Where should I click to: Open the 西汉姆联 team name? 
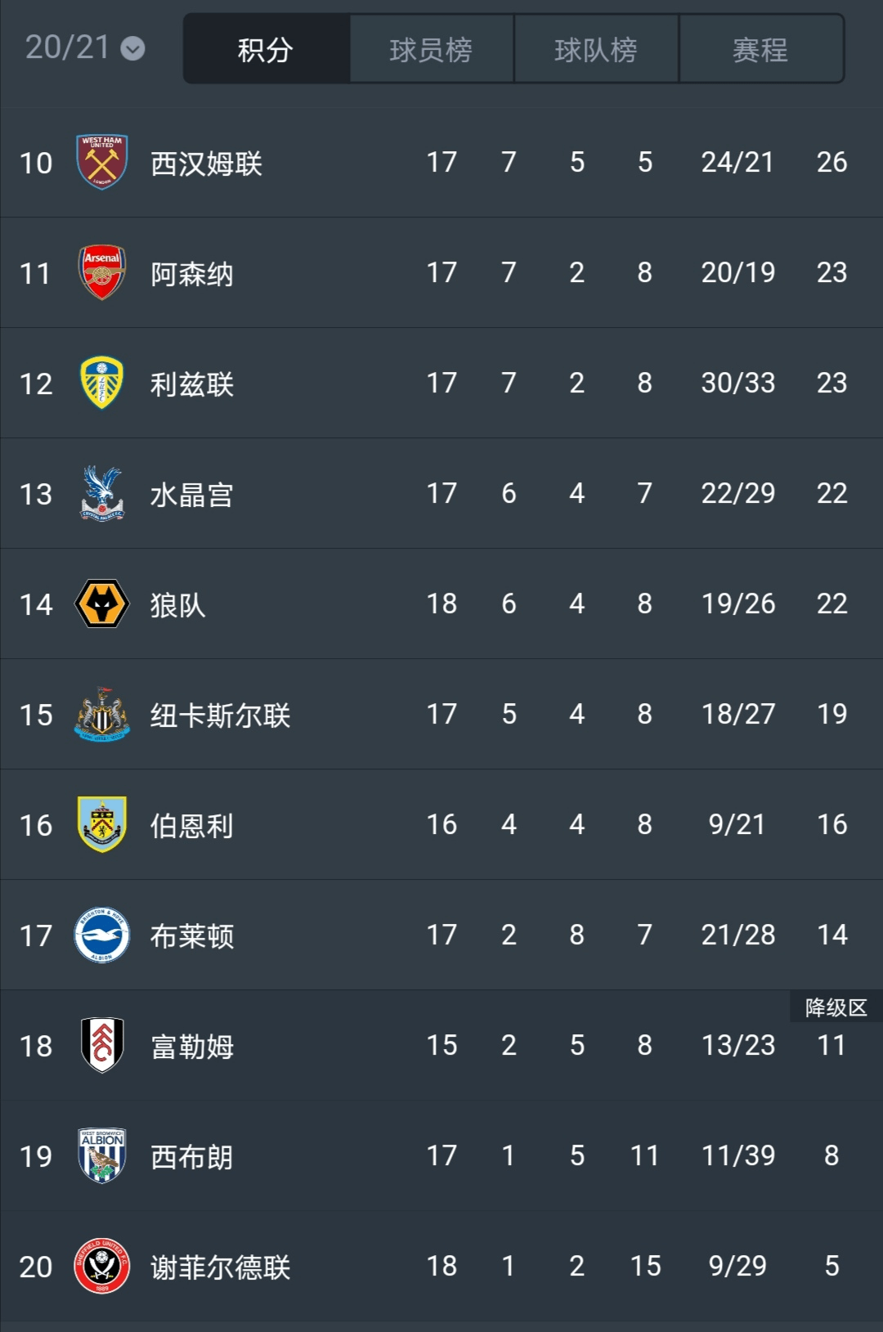click(x=206, y=164)
